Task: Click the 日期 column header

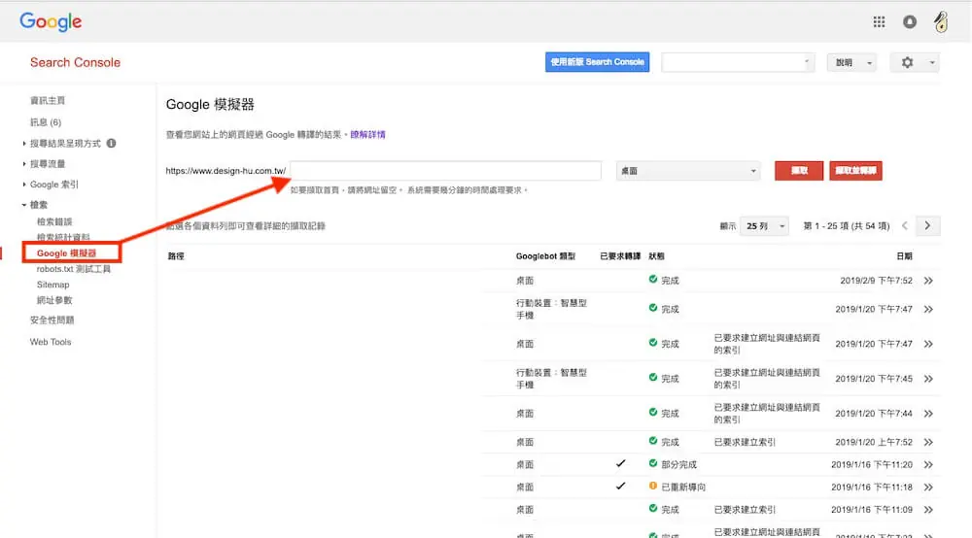Action: [x=904, y=255]
